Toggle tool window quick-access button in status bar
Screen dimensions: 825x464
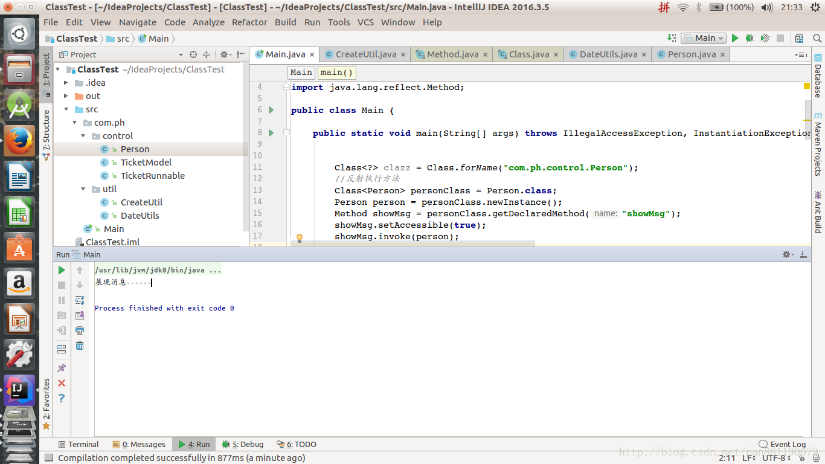click(49, 458)
